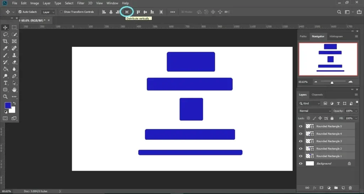Select the Lasso tool

tap(5, 34)
